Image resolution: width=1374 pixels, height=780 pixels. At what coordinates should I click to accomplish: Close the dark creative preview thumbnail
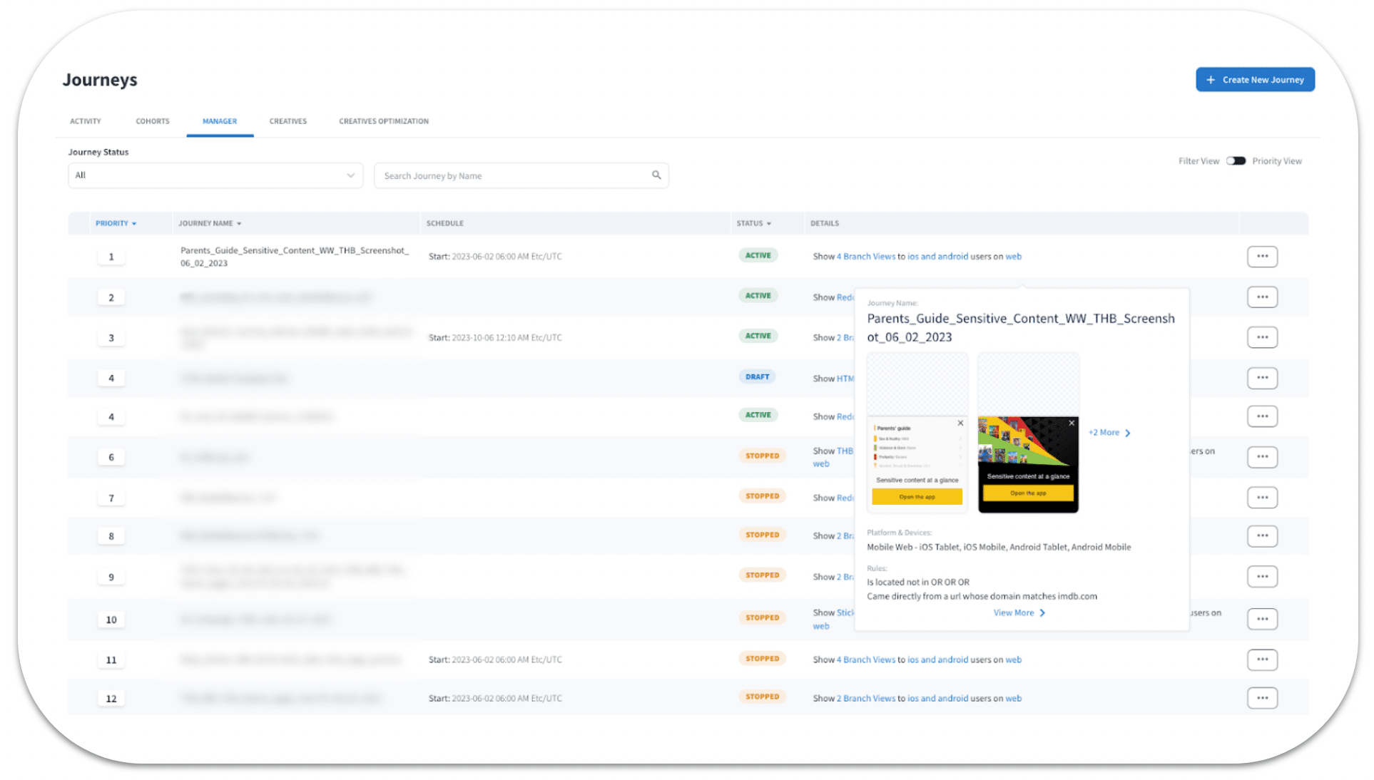pyautogui.click(x=1072, y=423)
